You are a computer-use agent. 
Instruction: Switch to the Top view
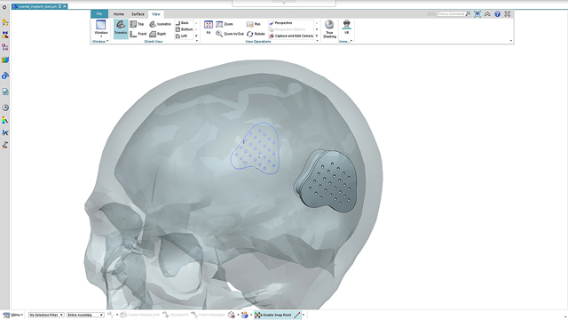click(x=137, y=24)
